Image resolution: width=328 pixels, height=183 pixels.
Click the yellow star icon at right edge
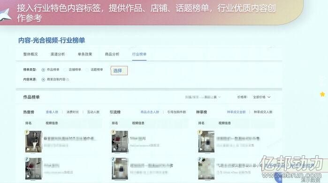pos(322,95)
